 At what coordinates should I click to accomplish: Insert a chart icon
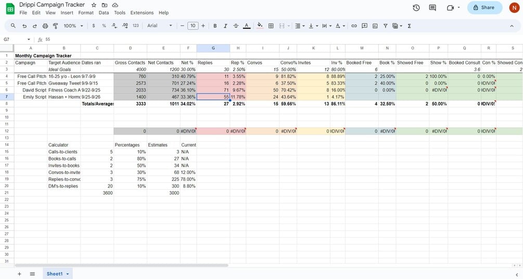tap(375, 25)
